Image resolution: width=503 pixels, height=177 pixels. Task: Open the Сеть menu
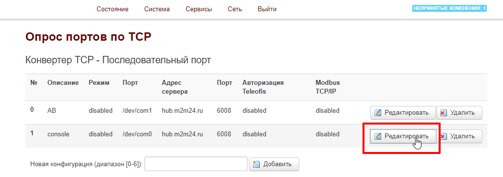coord(235,9)
